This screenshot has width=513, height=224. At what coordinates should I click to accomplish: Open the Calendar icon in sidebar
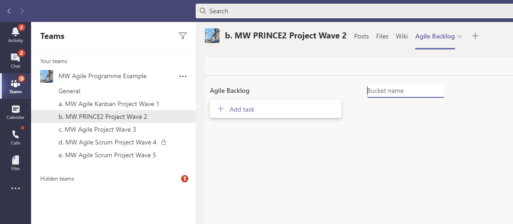(x=16, y=112)
